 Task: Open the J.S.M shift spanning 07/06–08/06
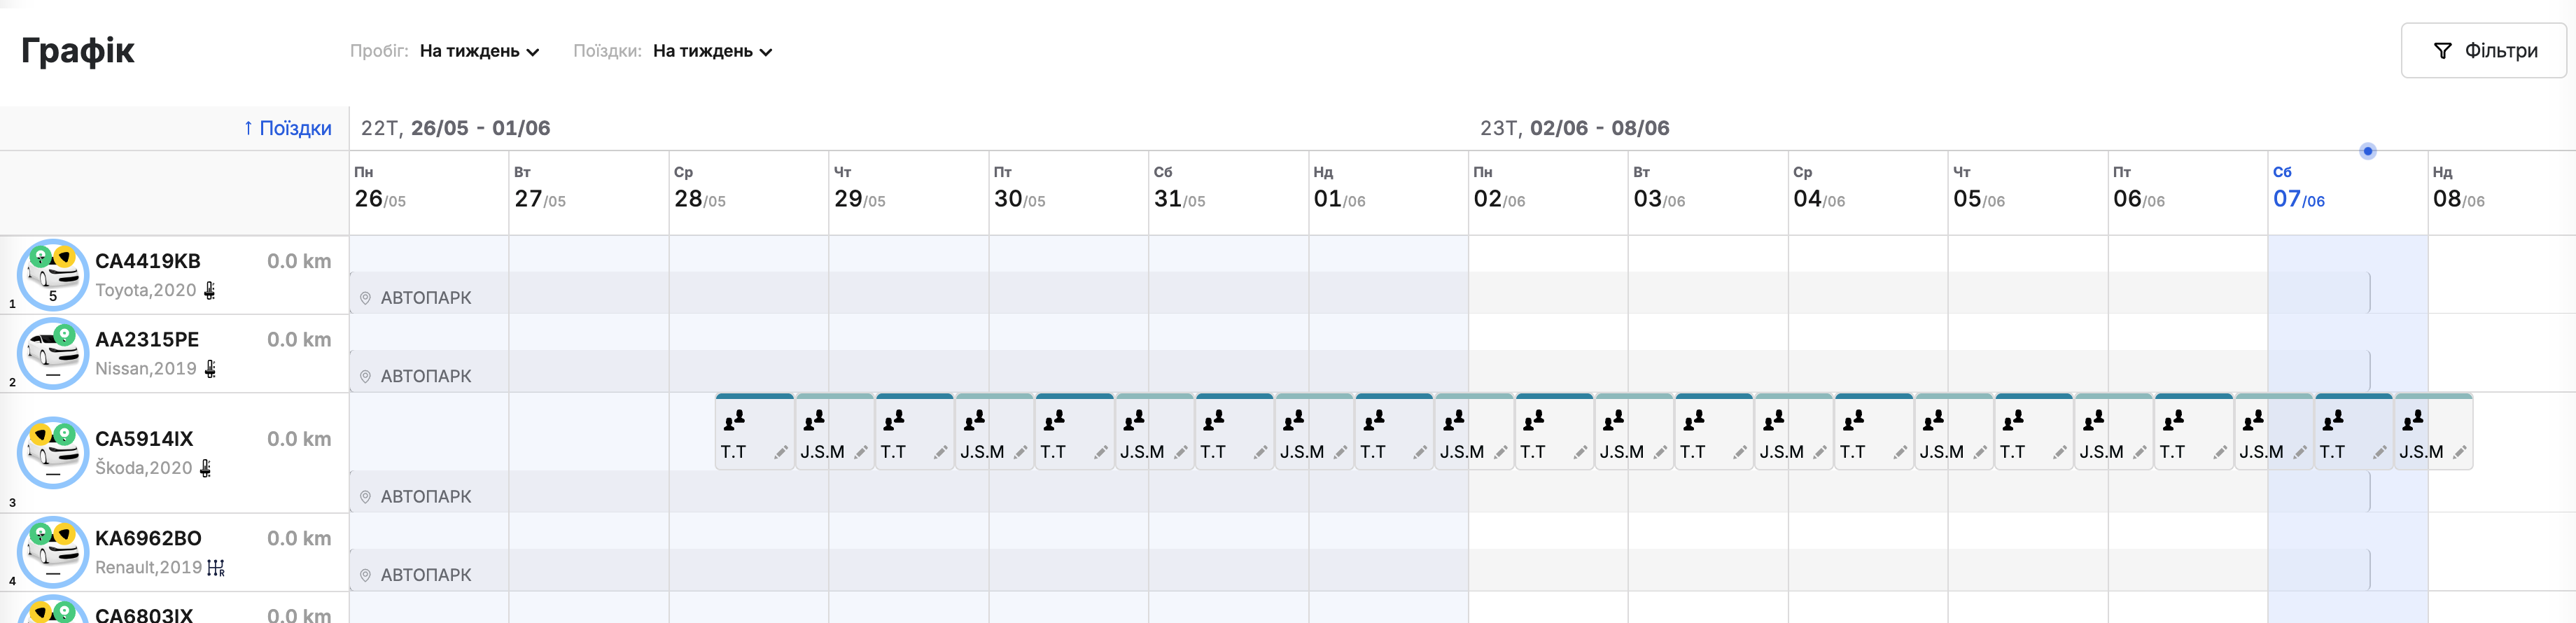(x=2433, y=432)
